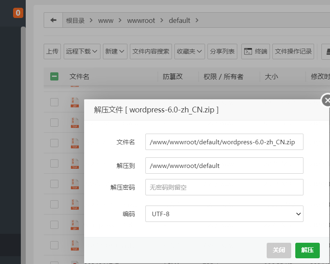
Task: Navigate to 根目录 in the breadcrumb
Action: 75,20
